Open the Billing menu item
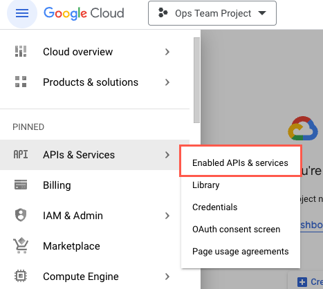The width and height of the screenshot is (323, 289). tap(95, 185)
